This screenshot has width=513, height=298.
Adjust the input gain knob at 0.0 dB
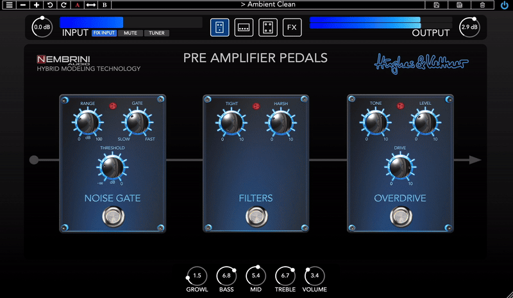(42, 27)
